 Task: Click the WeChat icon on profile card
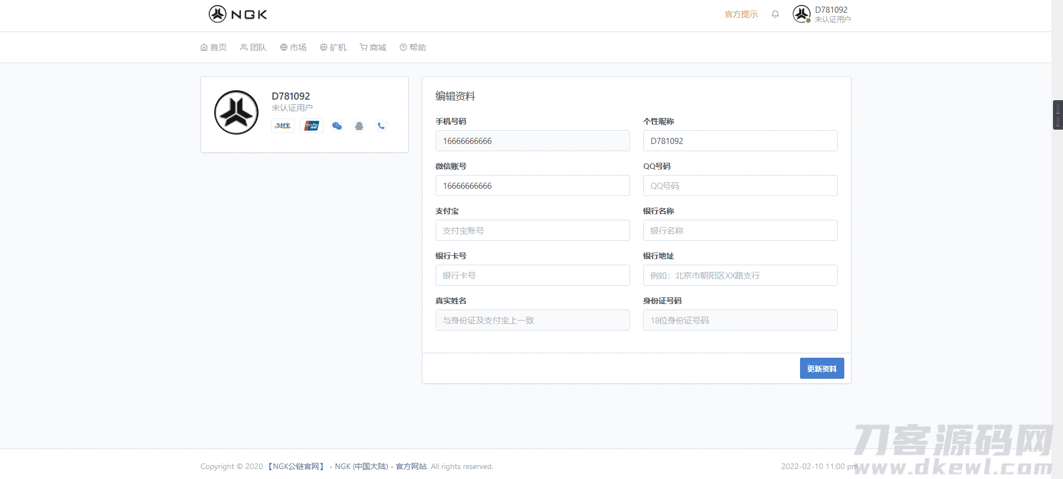pos(337,126)
